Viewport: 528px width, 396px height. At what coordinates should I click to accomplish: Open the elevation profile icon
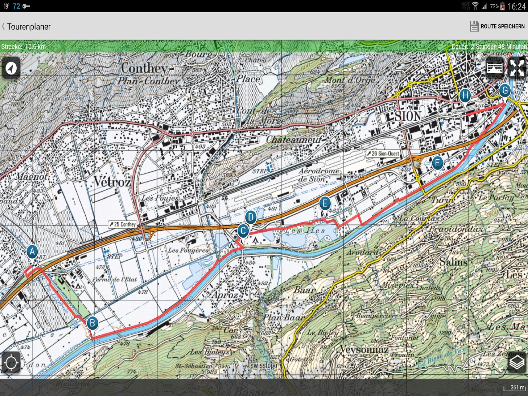coord(495,68)
